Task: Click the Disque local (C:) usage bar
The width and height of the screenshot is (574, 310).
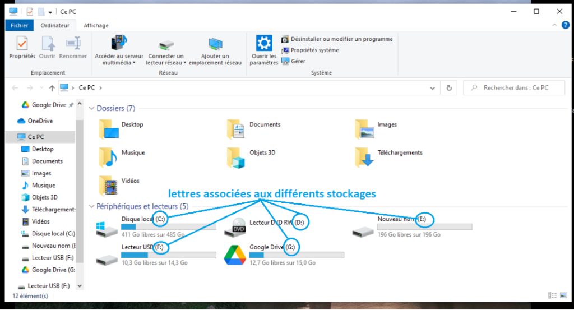Action: tap(169, 227)
